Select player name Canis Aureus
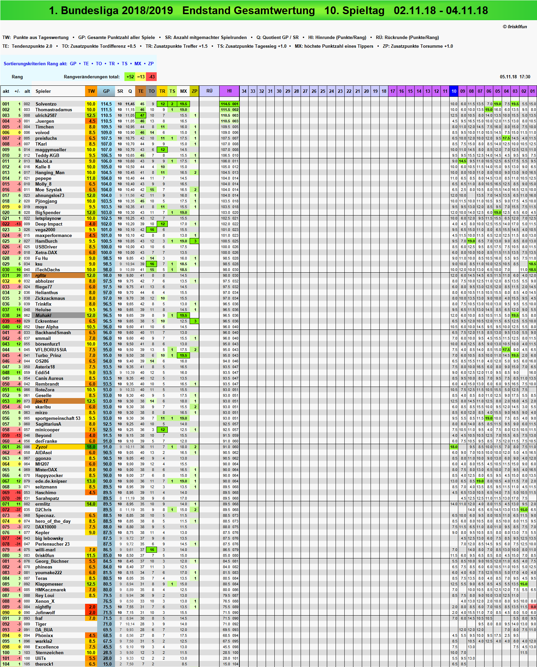537x667 pixels. tap(49, 379)
